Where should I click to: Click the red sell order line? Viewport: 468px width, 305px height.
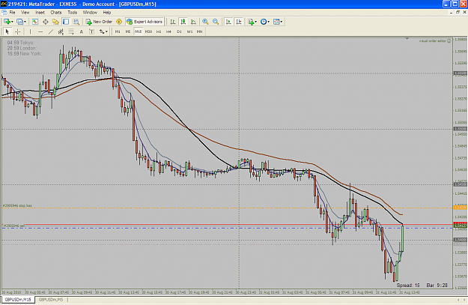click(227, 224)
